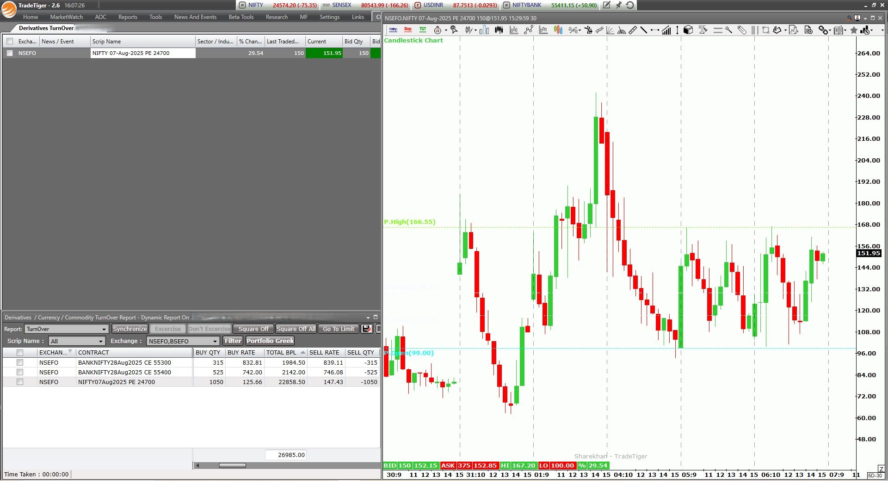Tick the checkbox for the NSEFO watchlist row

click(10, 53)
